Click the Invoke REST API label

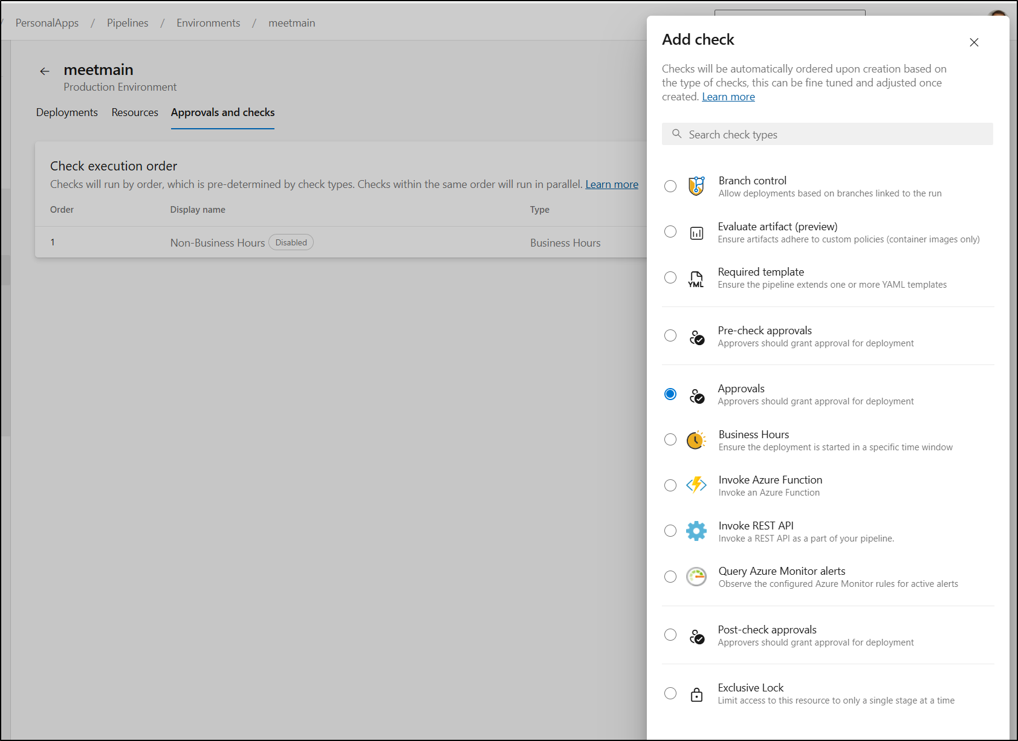(756, 526)
